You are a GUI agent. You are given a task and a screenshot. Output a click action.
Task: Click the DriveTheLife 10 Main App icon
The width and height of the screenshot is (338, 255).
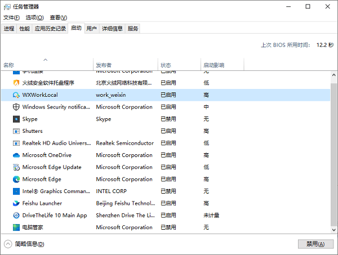(x=16, y=216)
